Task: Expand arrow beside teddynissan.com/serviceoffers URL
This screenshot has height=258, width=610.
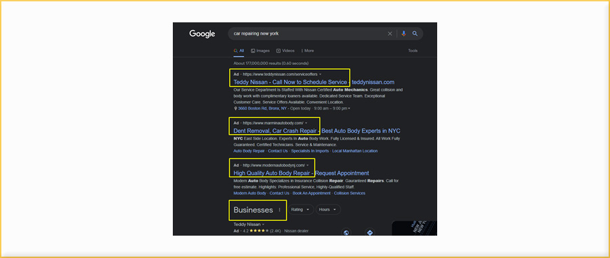Action: coord(320,74)
